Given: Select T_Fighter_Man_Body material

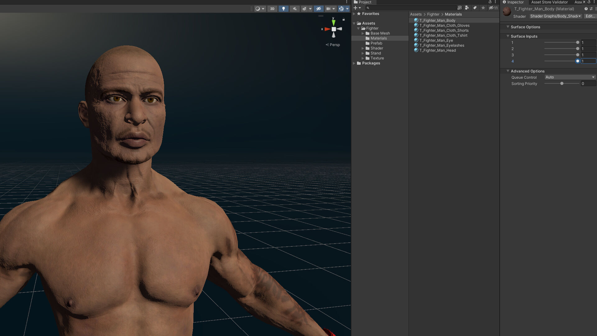Looking at the screenshot, I should (454, 21).
